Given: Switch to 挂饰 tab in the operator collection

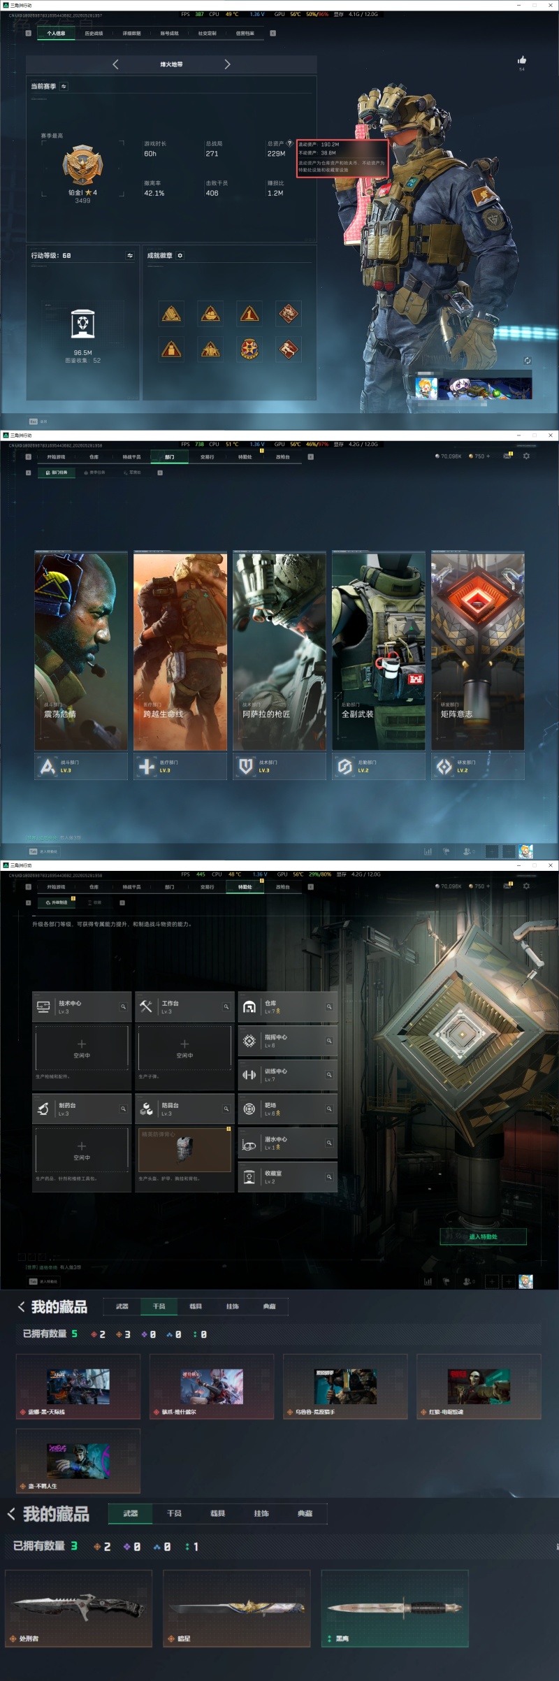Looking at the screenshot, I should [233, 1306].
